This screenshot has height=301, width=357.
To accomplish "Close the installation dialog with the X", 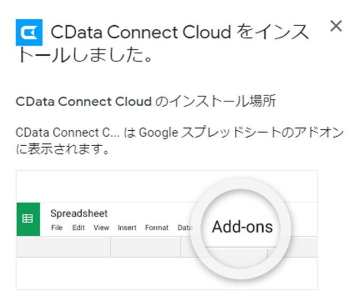I will pos(336,26).
